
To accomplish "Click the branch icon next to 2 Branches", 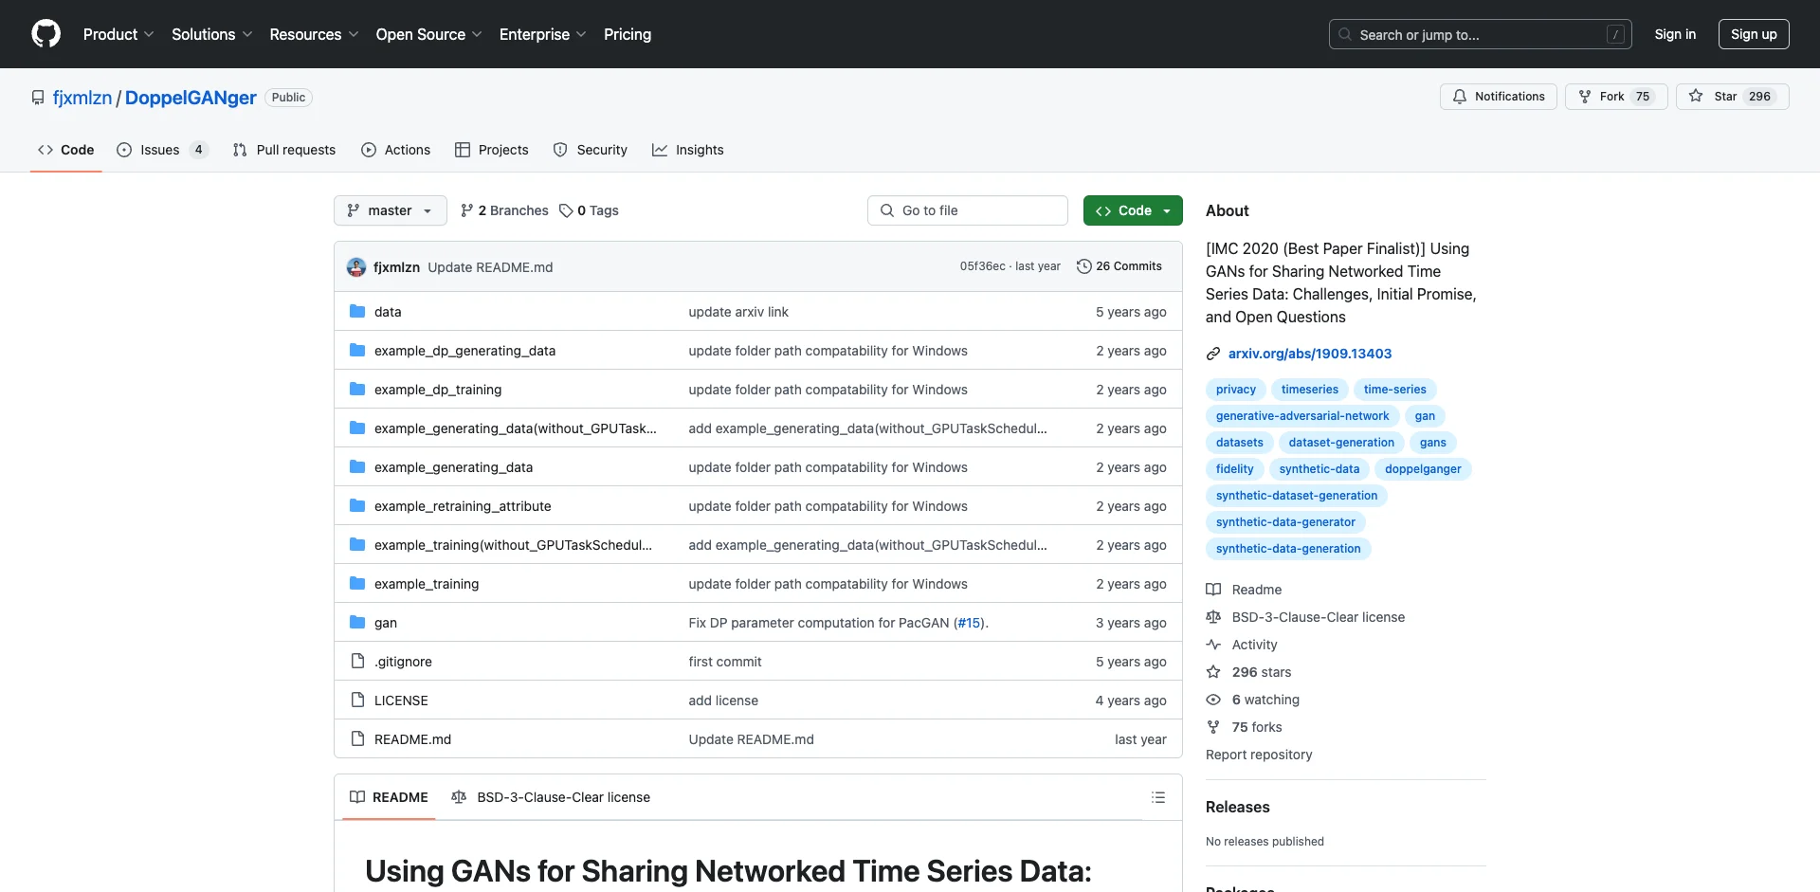I will pyautogui.click(x=466, y=210).
